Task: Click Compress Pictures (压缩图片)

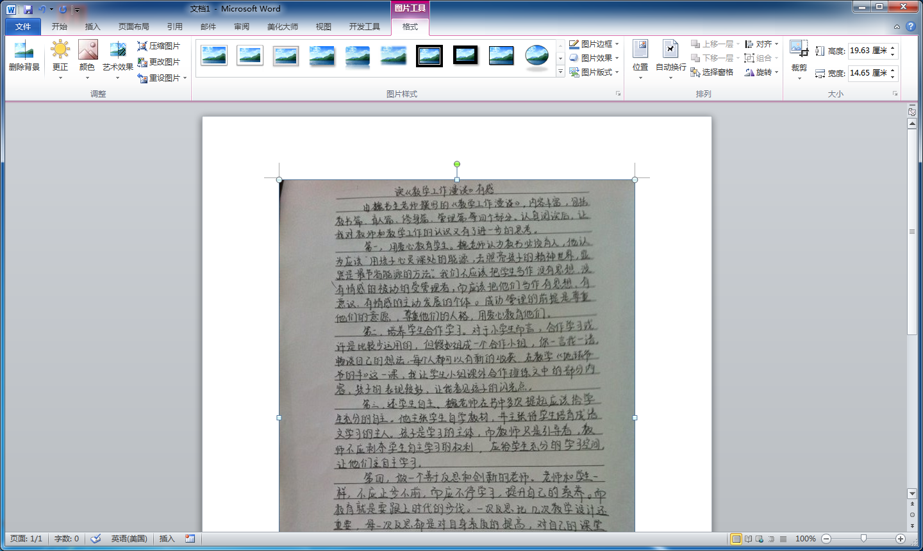Action: 159,46
